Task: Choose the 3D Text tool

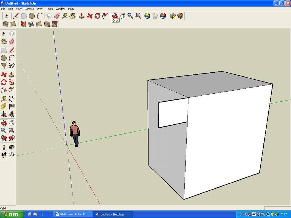Action: (11, 114)
